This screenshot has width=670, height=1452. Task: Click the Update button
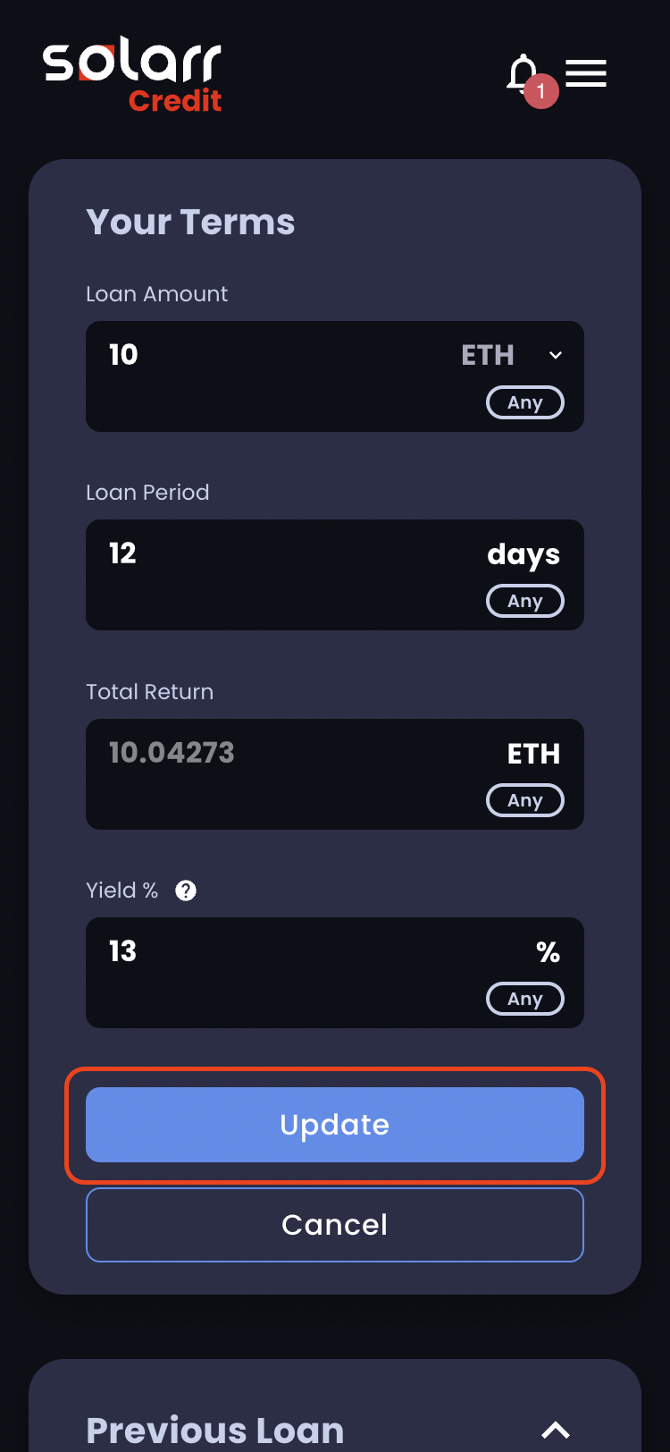pos(335,1125)
